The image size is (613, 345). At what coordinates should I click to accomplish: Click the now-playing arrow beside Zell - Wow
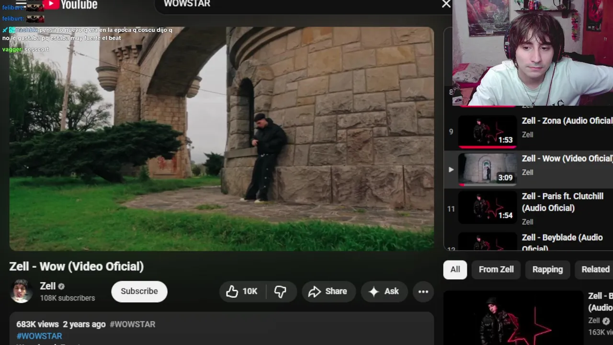coord(451,169)
